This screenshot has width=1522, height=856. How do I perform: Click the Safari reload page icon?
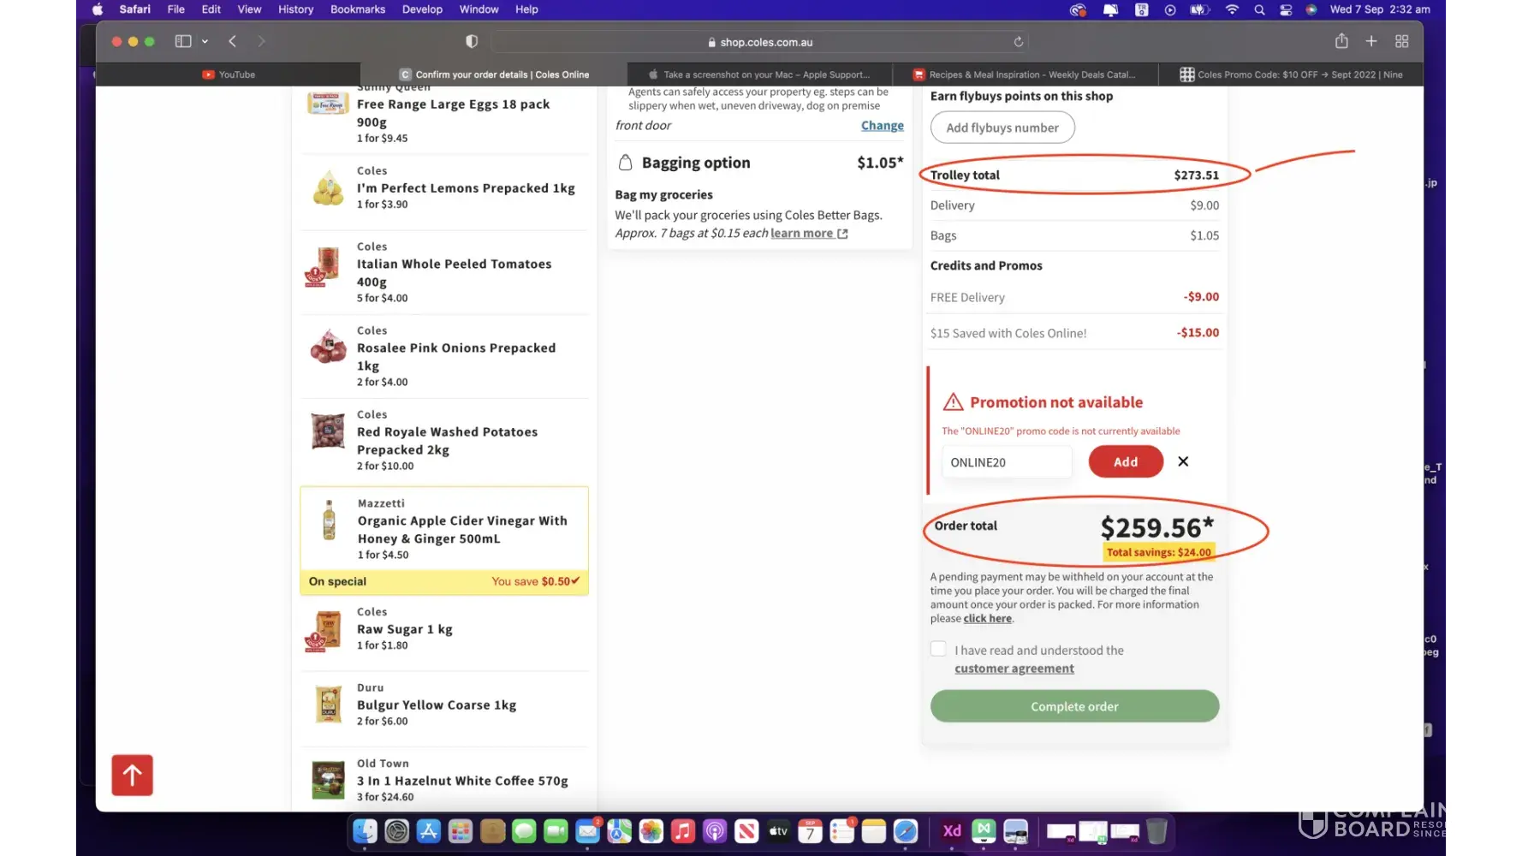1018,42
